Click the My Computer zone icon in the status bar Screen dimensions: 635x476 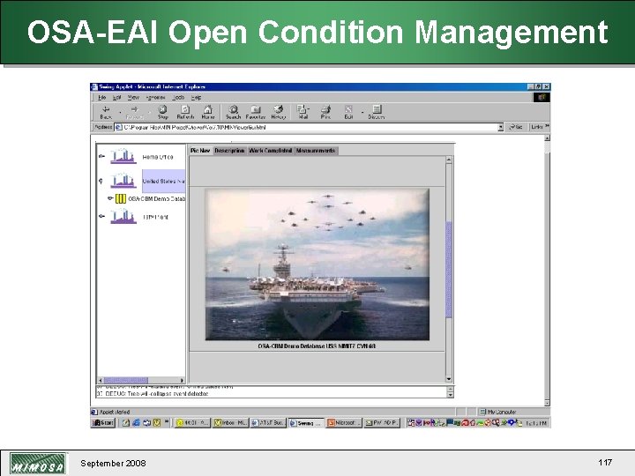[x=482, y=412]
